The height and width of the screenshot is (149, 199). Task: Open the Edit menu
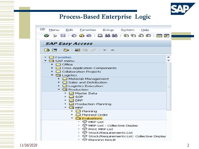[x=69, y=30]
